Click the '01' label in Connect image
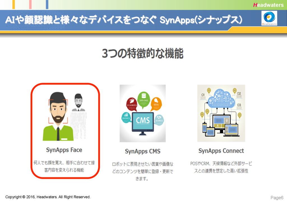 (x=203, y=95)
